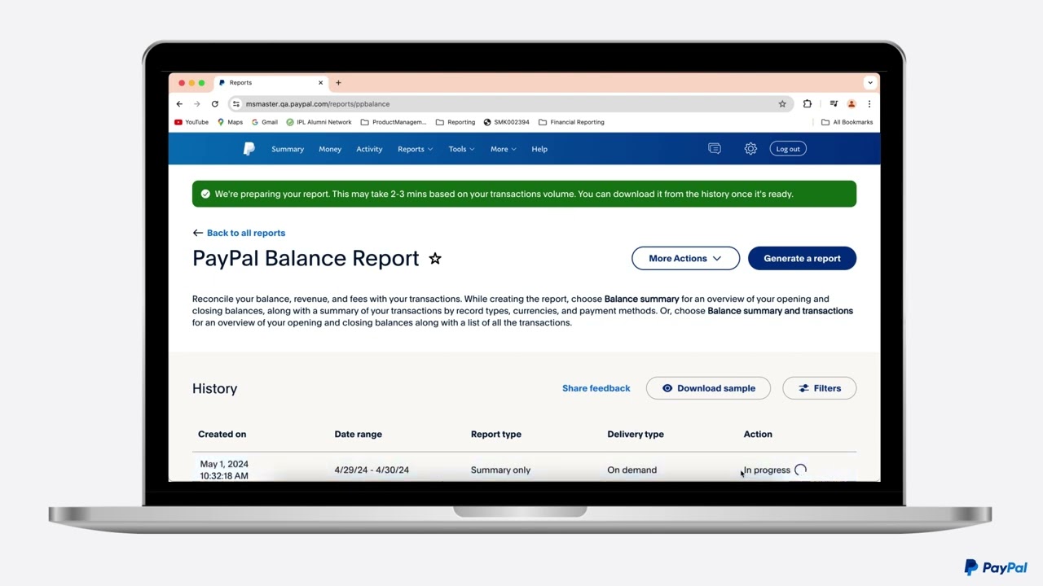Expand the More navigation menu
The width and height of the screenshot is (1043, 586).
tap(503, 149)
